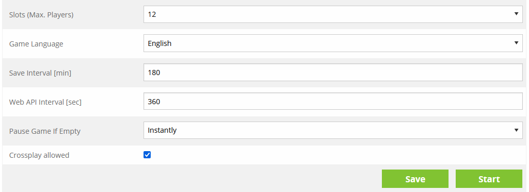Click the Game Language label
Image resolution: width=529 pixels, height=192 pixels.
[x=36, y=44]
